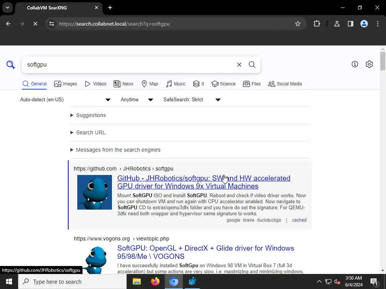Open the Windows Start menu
This screenshot has width=386, height=289.
point(9,281)
